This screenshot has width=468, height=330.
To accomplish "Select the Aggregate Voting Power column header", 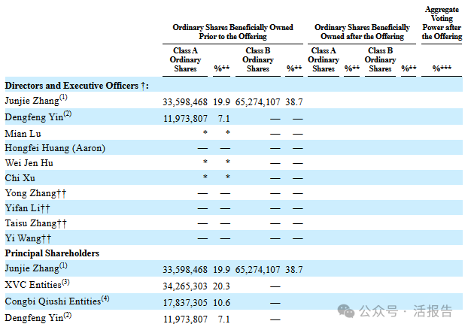I will pyautogui.click(x=442, y=23).
